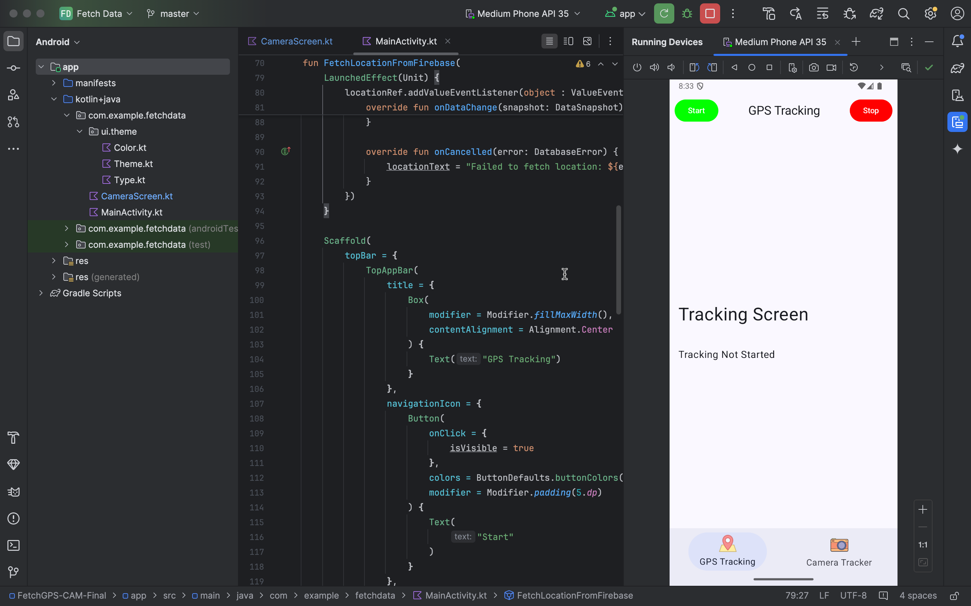Viewport: 971px width, 606px height.
Task: Switch editor to Design view mode
Action: click(587, 41)
